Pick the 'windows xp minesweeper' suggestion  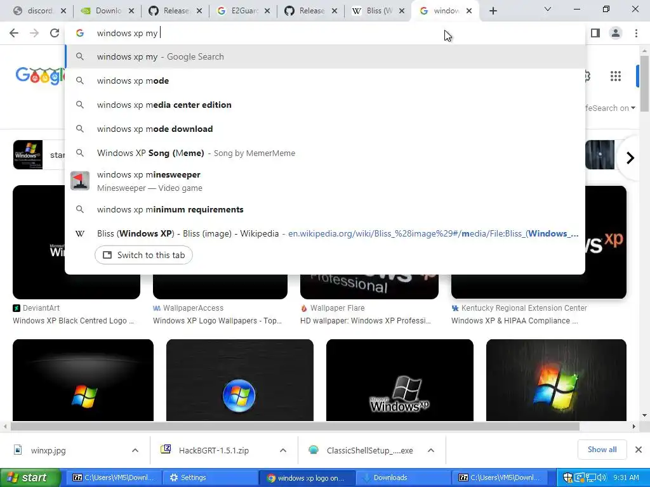325,181
